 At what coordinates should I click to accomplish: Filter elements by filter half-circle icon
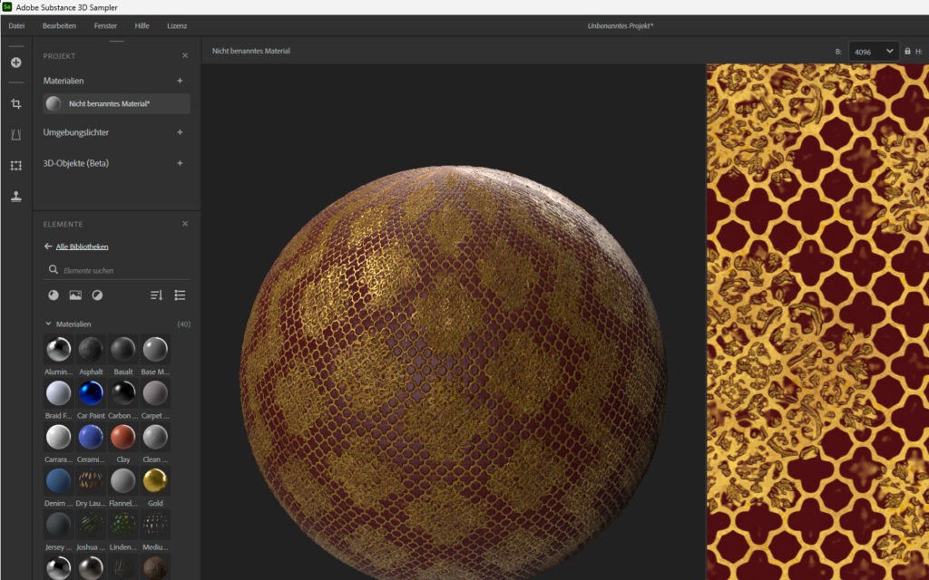pyautogui.click(x=97, y=295)
